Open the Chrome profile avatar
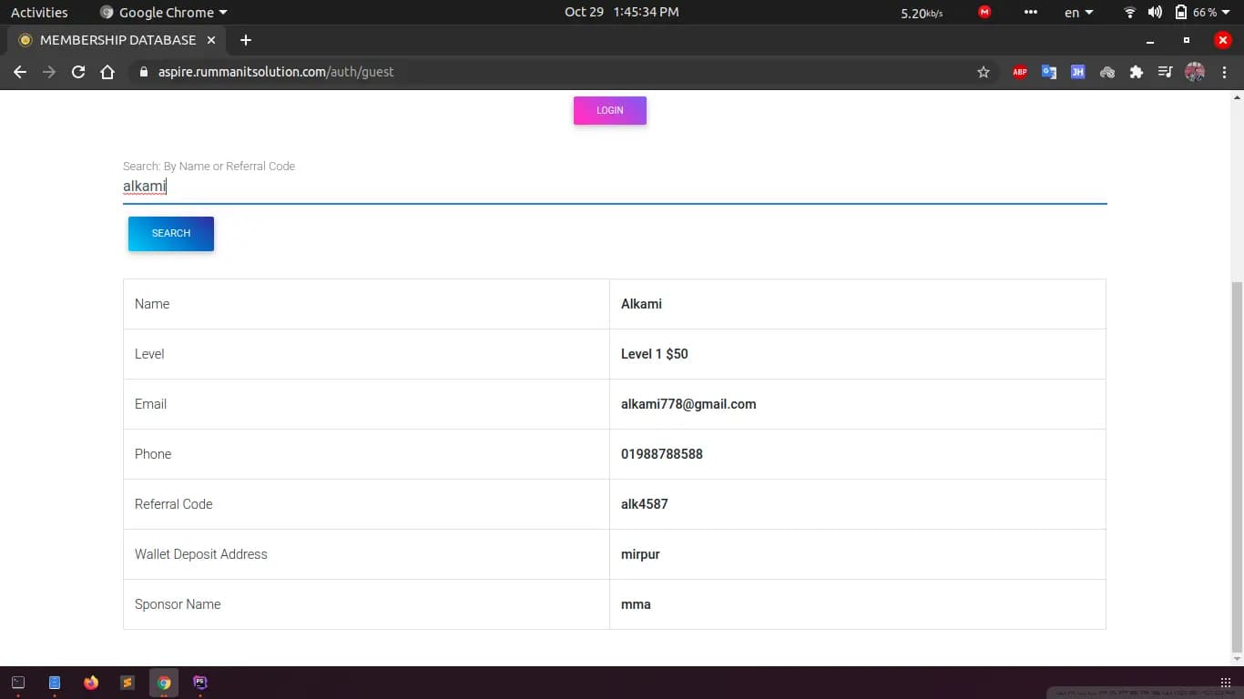This screenshot has height=699, width=1244. coord(1195,72)
